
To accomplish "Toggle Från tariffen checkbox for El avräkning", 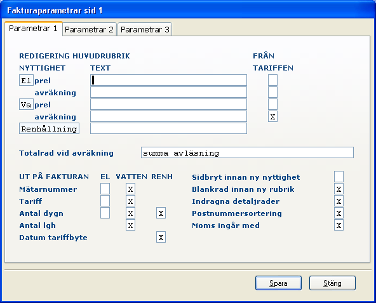I will (272, 92).
